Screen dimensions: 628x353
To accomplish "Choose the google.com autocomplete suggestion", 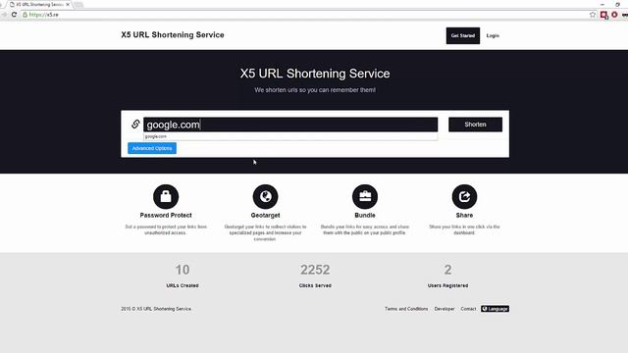I will tap(290, 136).
